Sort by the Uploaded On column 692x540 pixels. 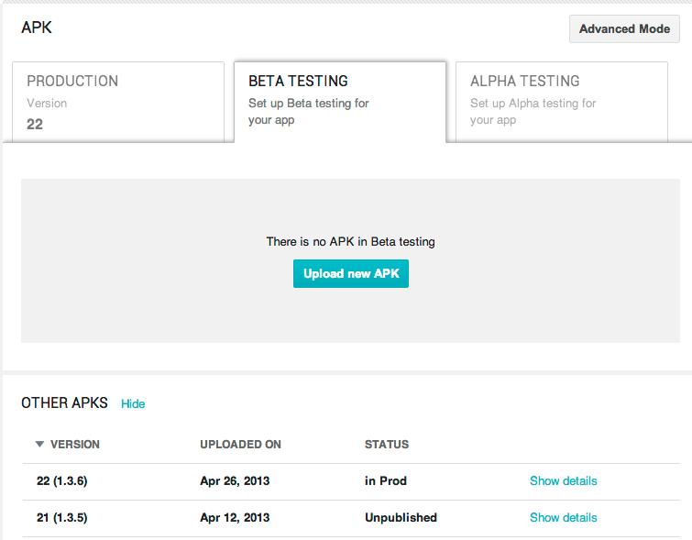[240, 445]
